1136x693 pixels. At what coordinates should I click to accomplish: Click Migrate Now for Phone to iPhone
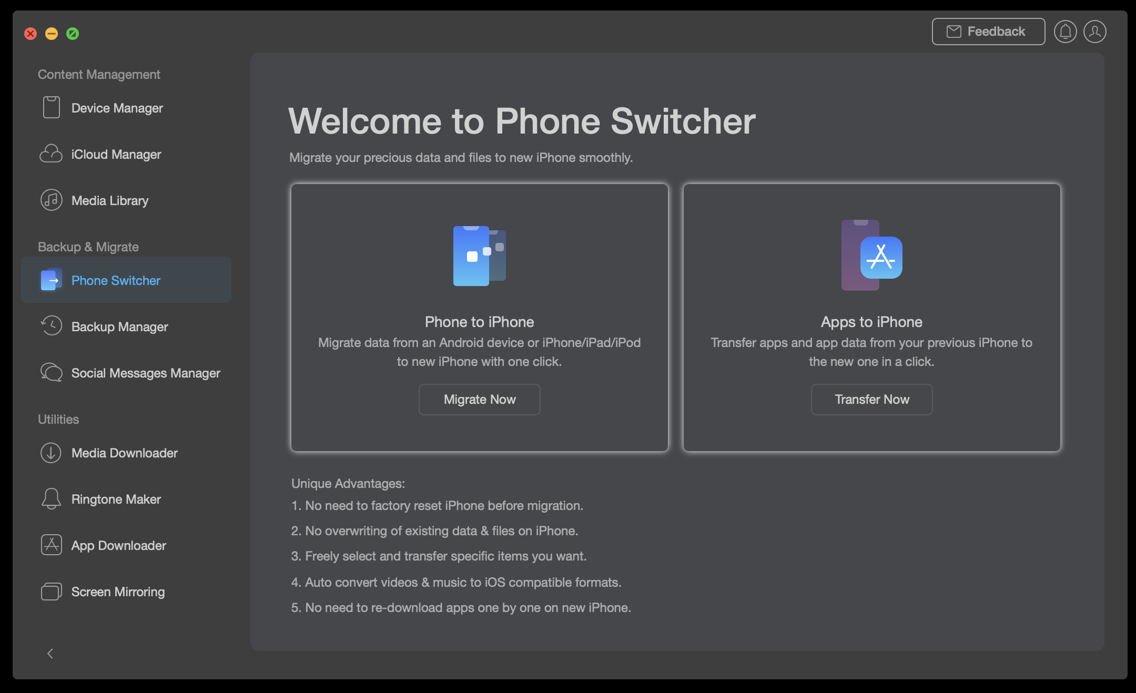(x=479, y=399)
